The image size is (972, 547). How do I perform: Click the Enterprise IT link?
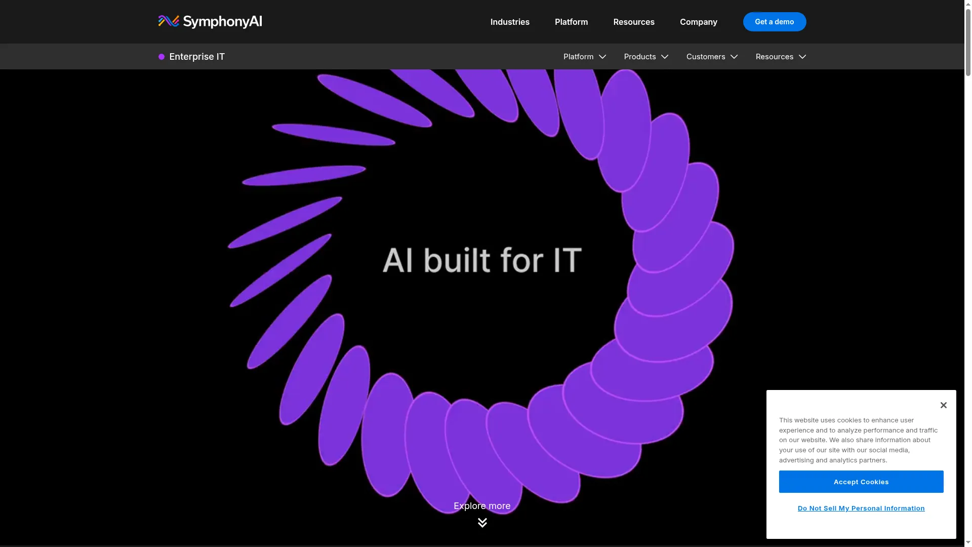(x=197, y=57)
